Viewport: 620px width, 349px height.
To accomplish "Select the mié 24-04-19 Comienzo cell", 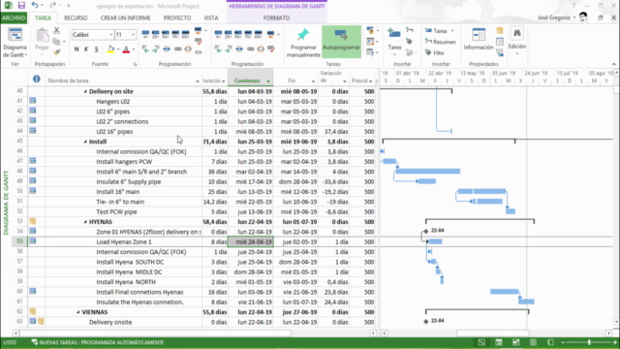I will 250,241.
